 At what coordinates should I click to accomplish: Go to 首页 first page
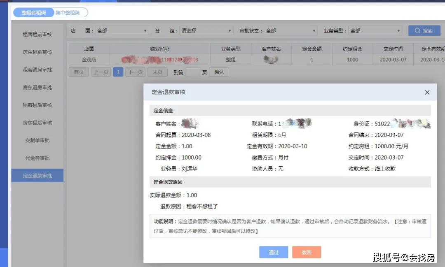(x=79, y=72)
